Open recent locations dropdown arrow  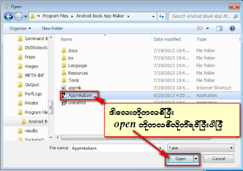coord(26,16)
